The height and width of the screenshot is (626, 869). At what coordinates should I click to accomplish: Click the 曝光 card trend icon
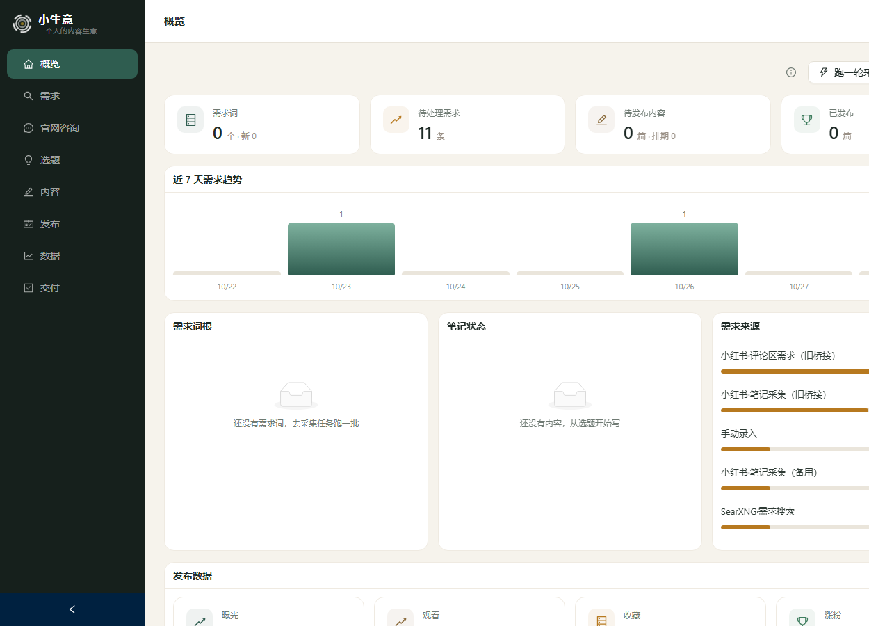point(200,618)
